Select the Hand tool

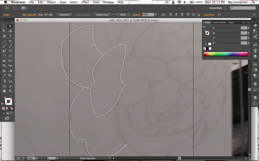[4, 91]
